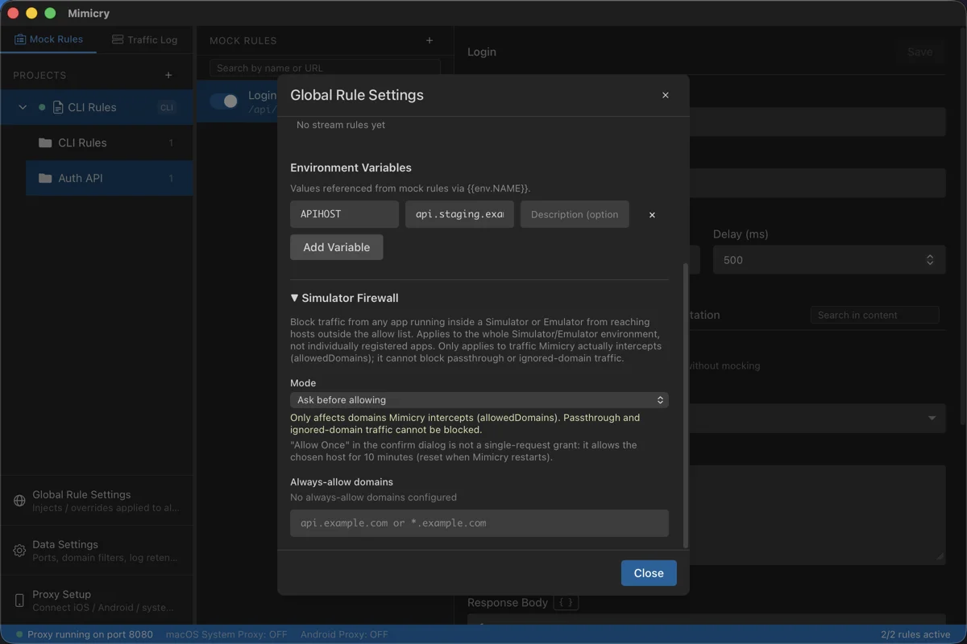967x644 pixels.
Task: Click 'No stream rules yet' text
Action: [341, 125]
